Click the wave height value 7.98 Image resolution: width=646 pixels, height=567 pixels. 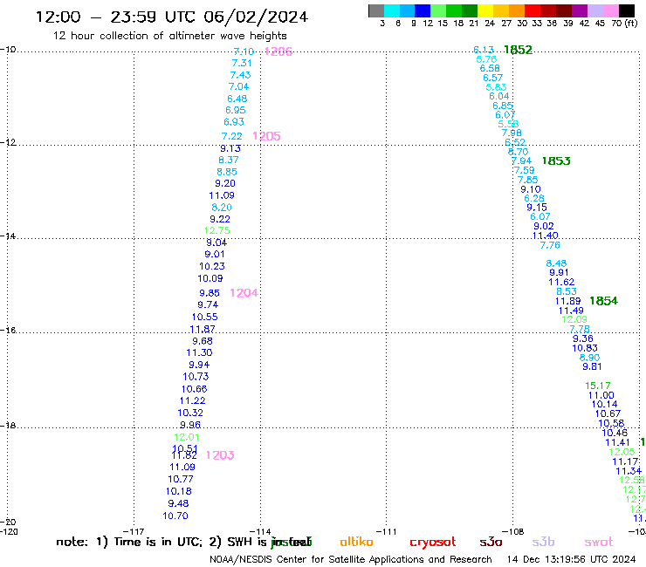tap(512, 133)
